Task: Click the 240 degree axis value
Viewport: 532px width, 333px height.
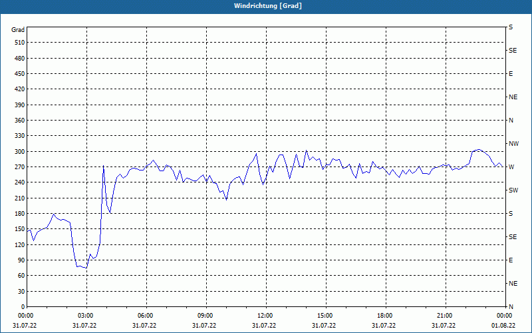Action: [x=20, y=182]
